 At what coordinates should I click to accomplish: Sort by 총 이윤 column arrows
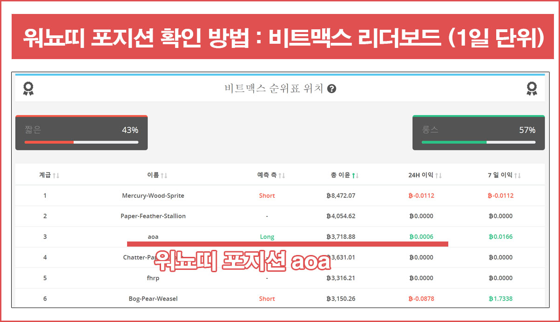(x=355, y=175)
